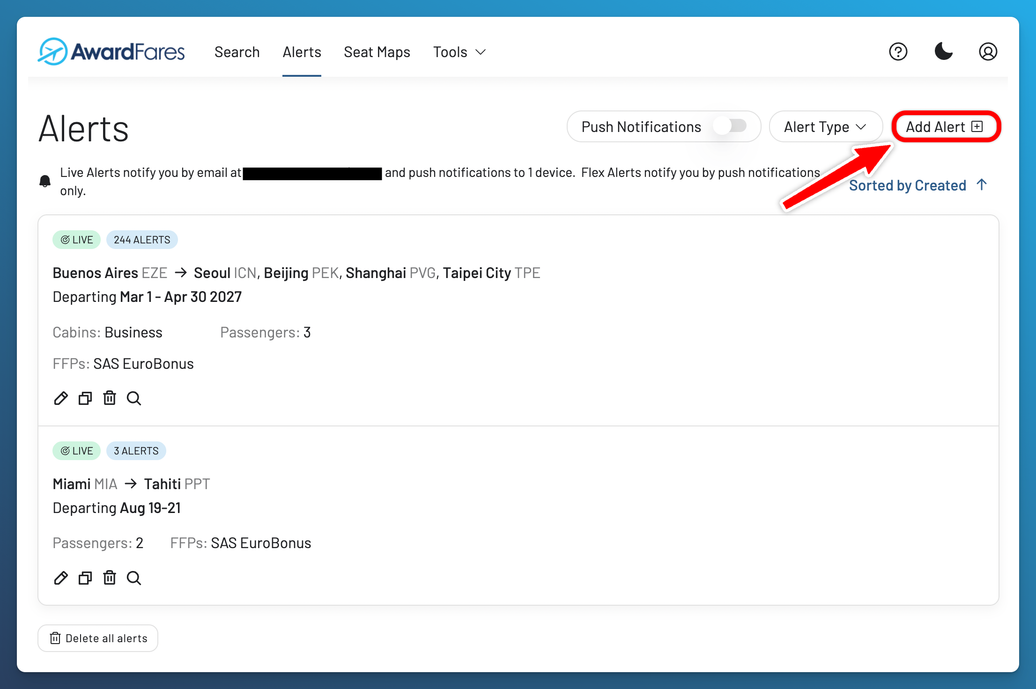Select the Buenos Aires EZE route text
Screen dimensions: 1036x689
110,273
